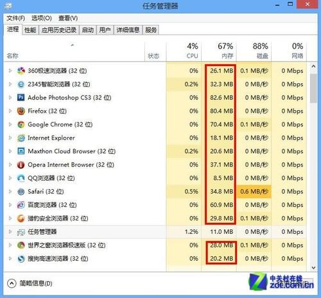
Task: Expand the Adobe Photoshop CS3 process
Action: pos(10,97)
